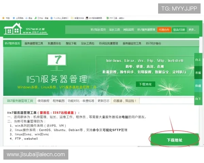The height and width of the screenshot is (163, 204).
Task: Open the FTP 工具 bookmark
Action: pos(115,18)
